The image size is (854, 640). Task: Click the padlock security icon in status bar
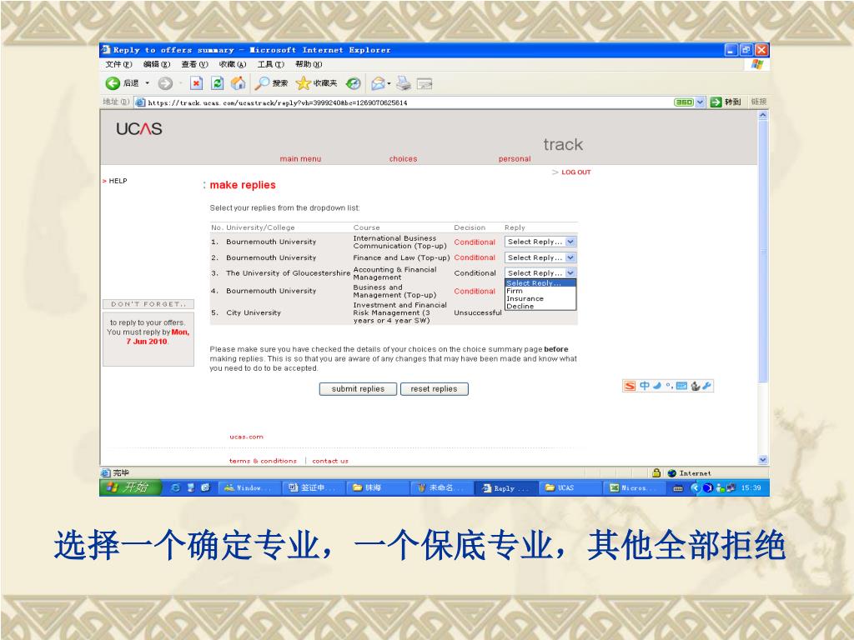coord(656,473)
